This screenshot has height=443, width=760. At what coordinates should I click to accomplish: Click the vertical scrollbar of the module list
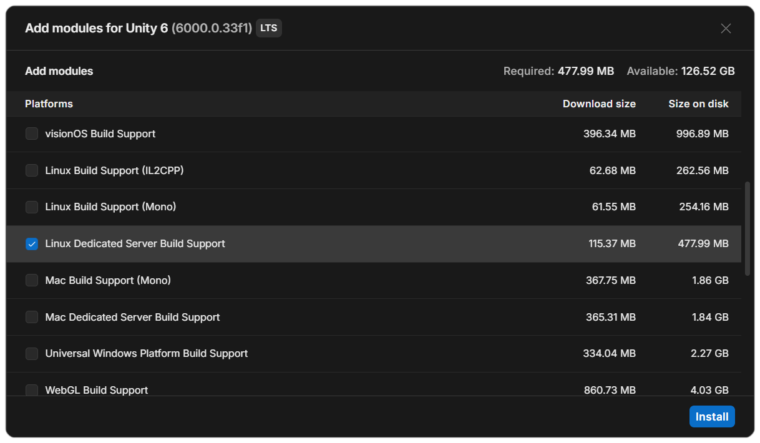[x=748, y=228]
